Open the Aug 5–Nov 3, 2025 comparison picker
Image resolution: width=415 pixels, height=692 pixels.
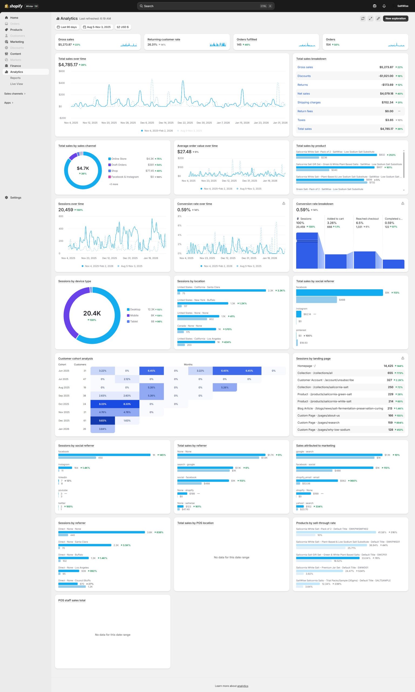point(97,27)
